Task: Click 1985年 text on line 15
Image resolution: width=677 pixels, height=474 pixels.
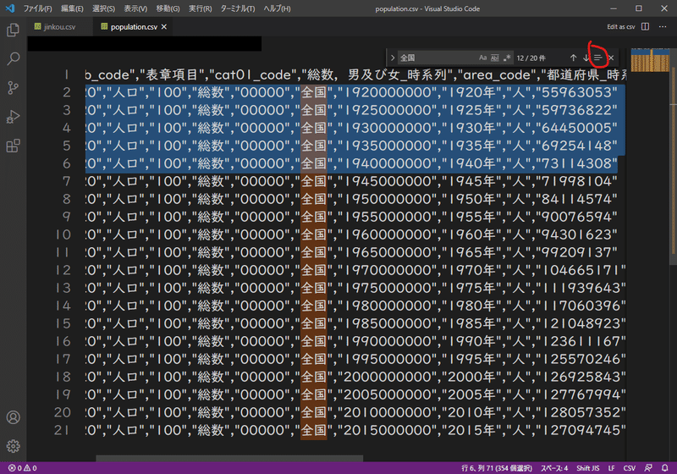Action: coord(471,323)
